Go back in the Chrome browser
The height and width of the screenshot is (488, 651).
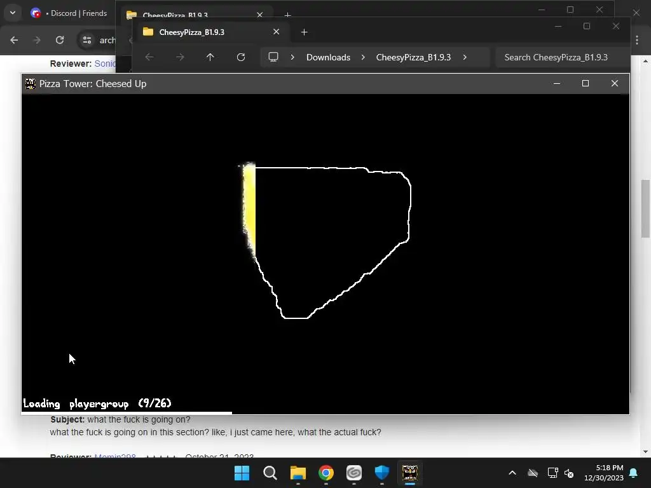click(x=14, y=40)
